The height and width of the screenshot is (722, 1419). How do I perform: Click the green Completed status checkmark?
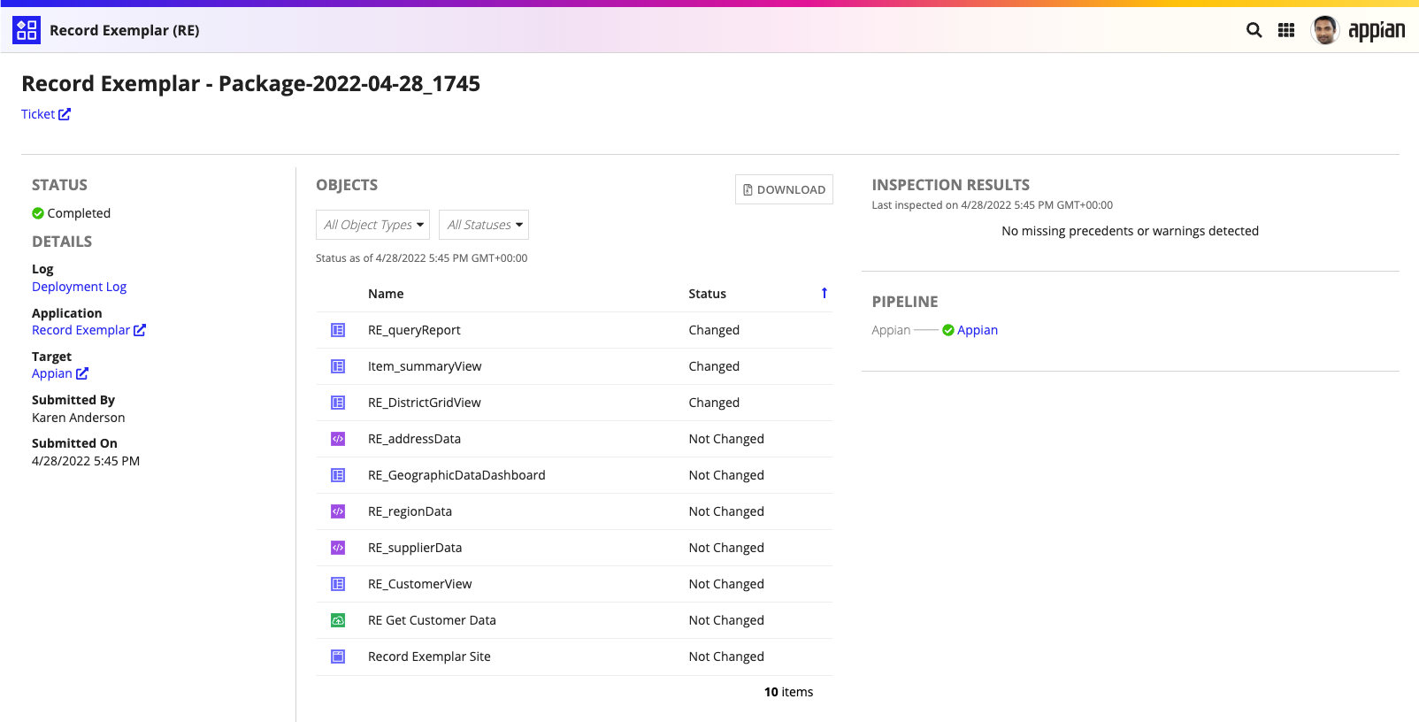tap(38, 213)
